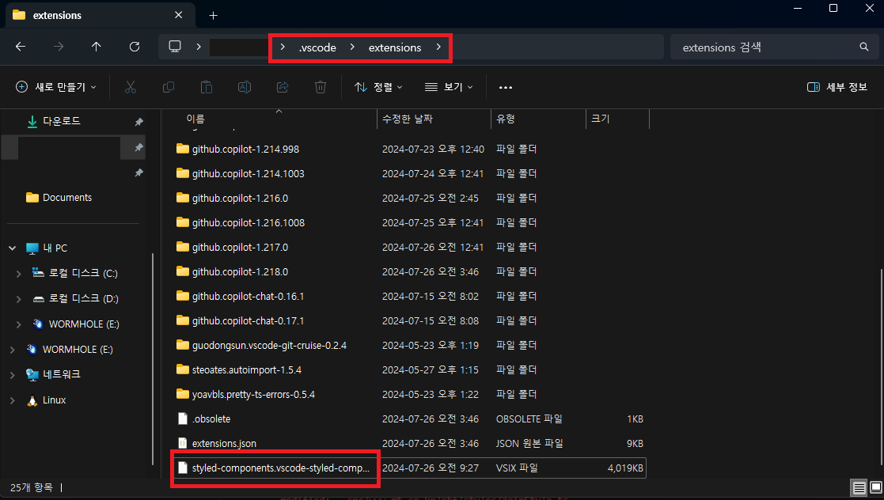The width and height of the screenshot is (884, 500).
Task: Click the chevron after .vscode in address bar
Action: coord(352,47)
